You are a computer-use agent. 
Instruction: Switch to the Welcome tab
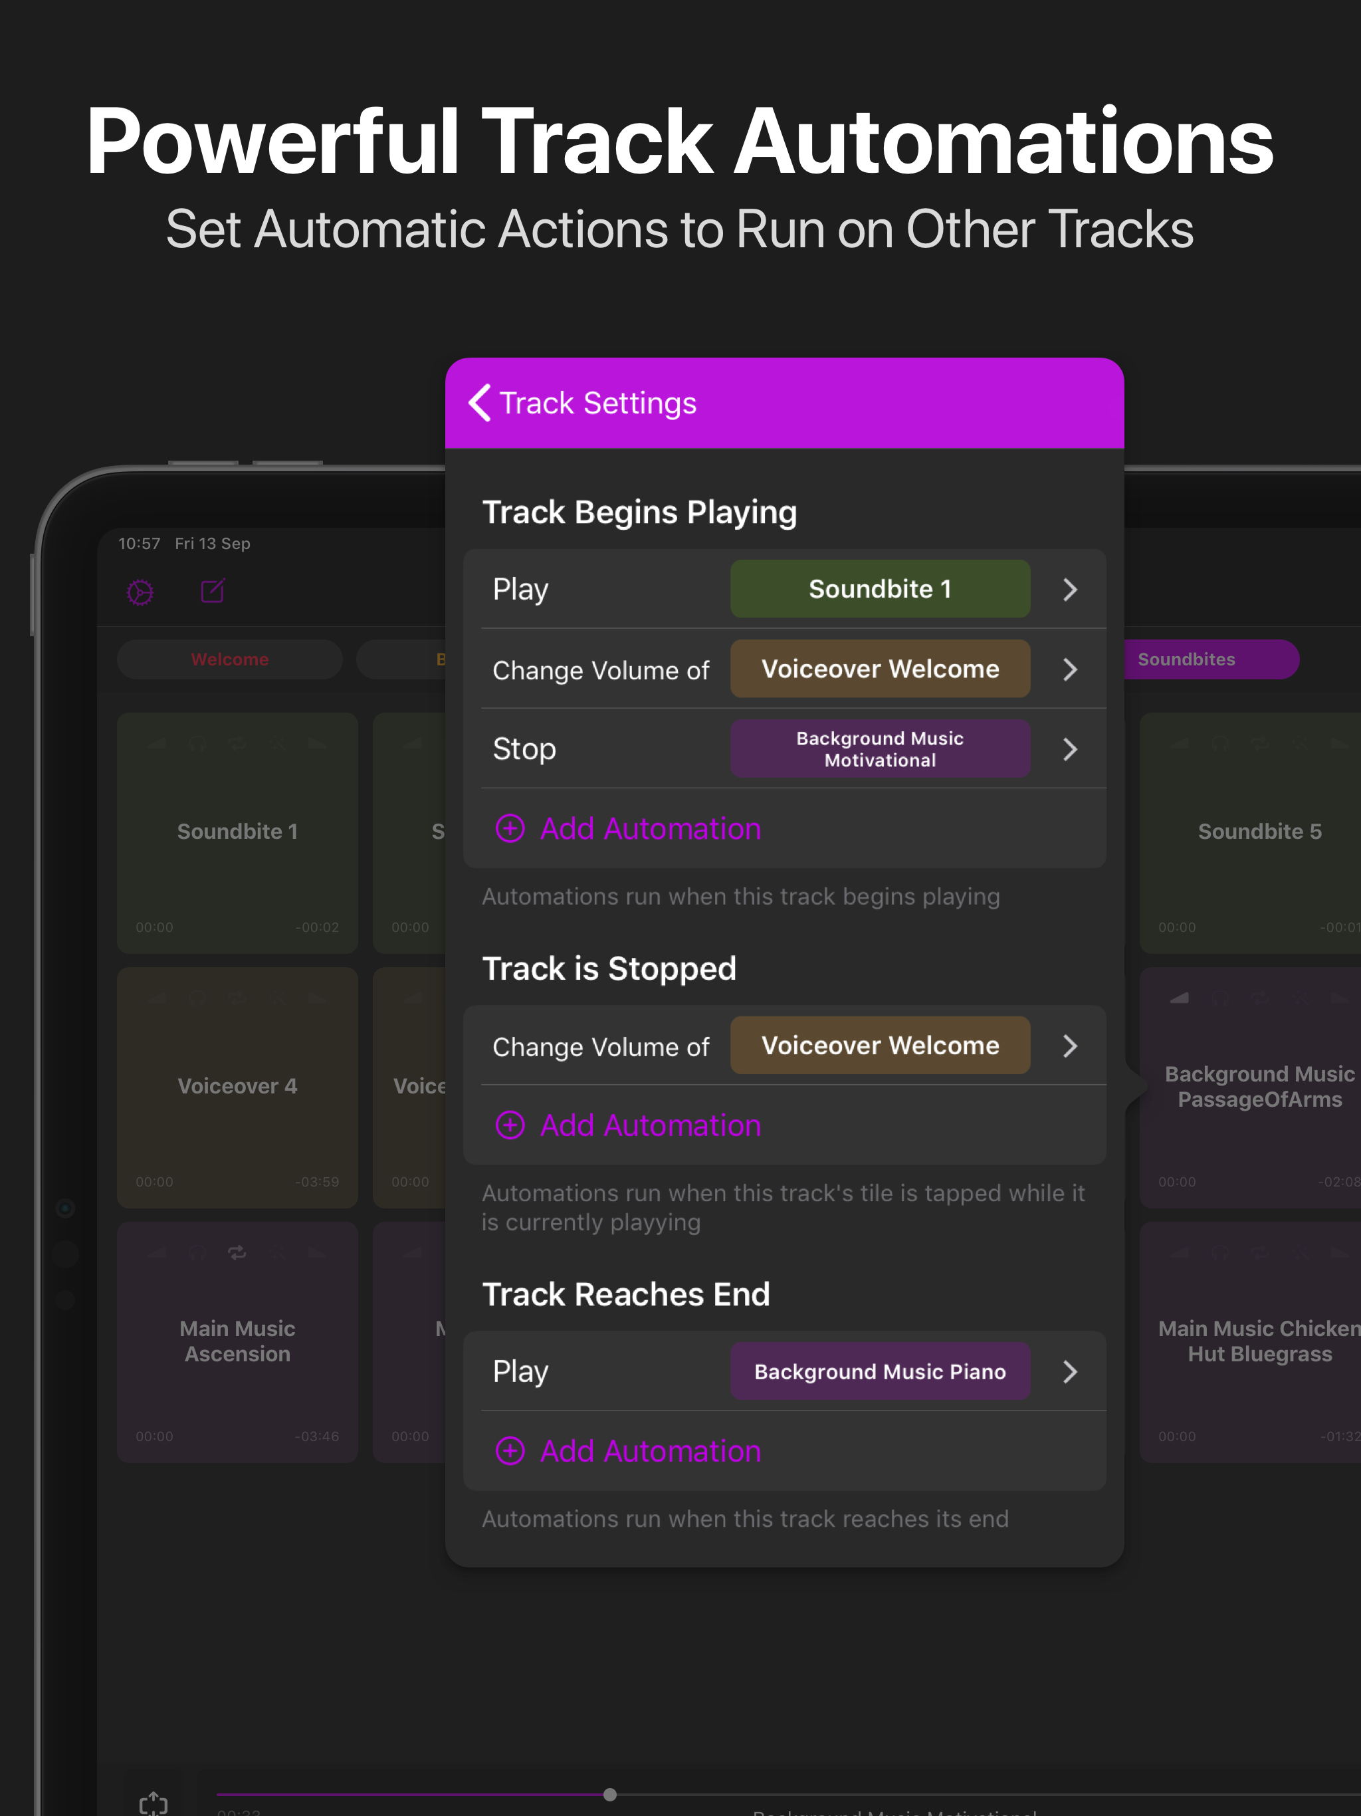pyautogui.click(x=230, y=659)
